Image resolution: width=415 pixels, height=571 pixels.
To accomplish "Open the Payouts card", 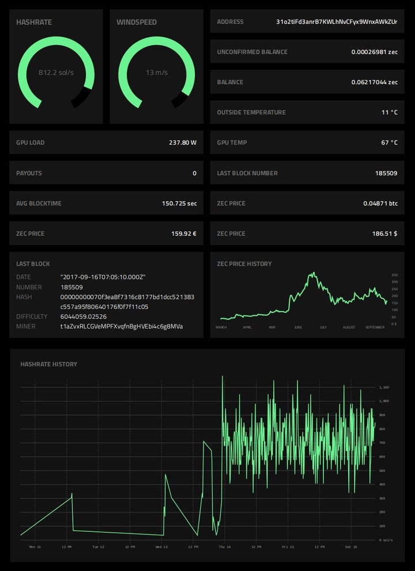I will coord(107,173).
